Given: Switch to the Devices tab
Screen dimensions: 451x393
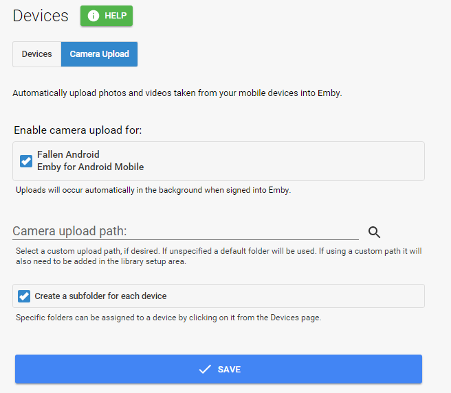Looking at the screenshot, I should pos(36,54).
